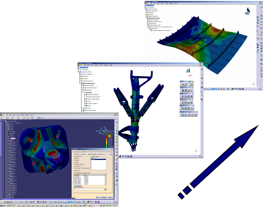Click the first icon in the Postprocessing toolbar
263x211 pixels.
pyautogui.click(x=183, y=90)
